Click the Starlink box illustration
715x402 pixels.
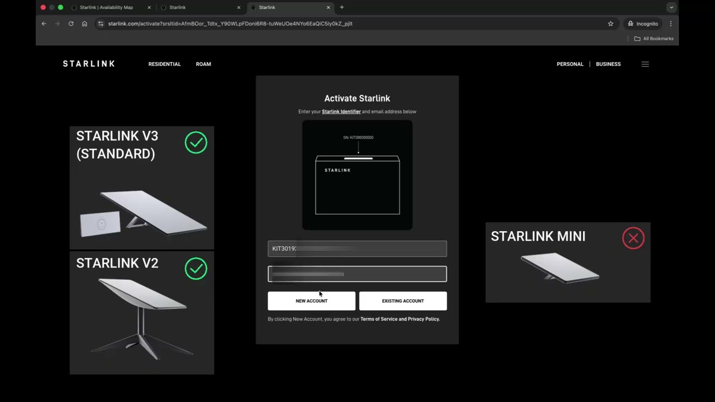[357, 175]
